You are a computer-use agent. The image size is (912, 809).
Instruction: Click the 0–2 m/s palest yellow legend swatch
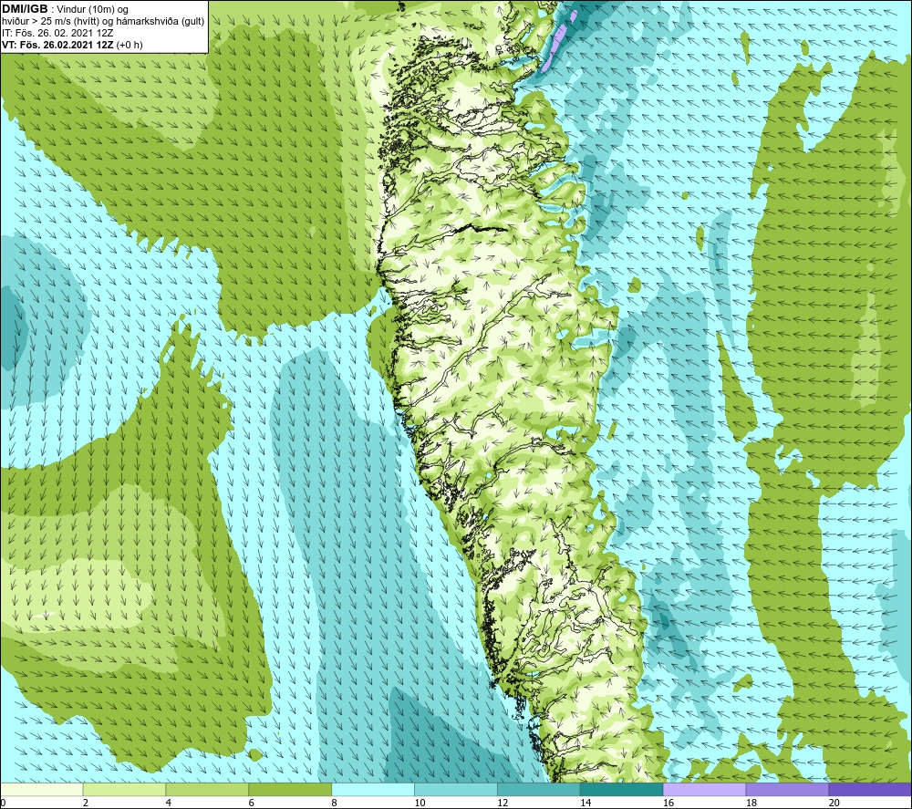click(x=42, y=790)
